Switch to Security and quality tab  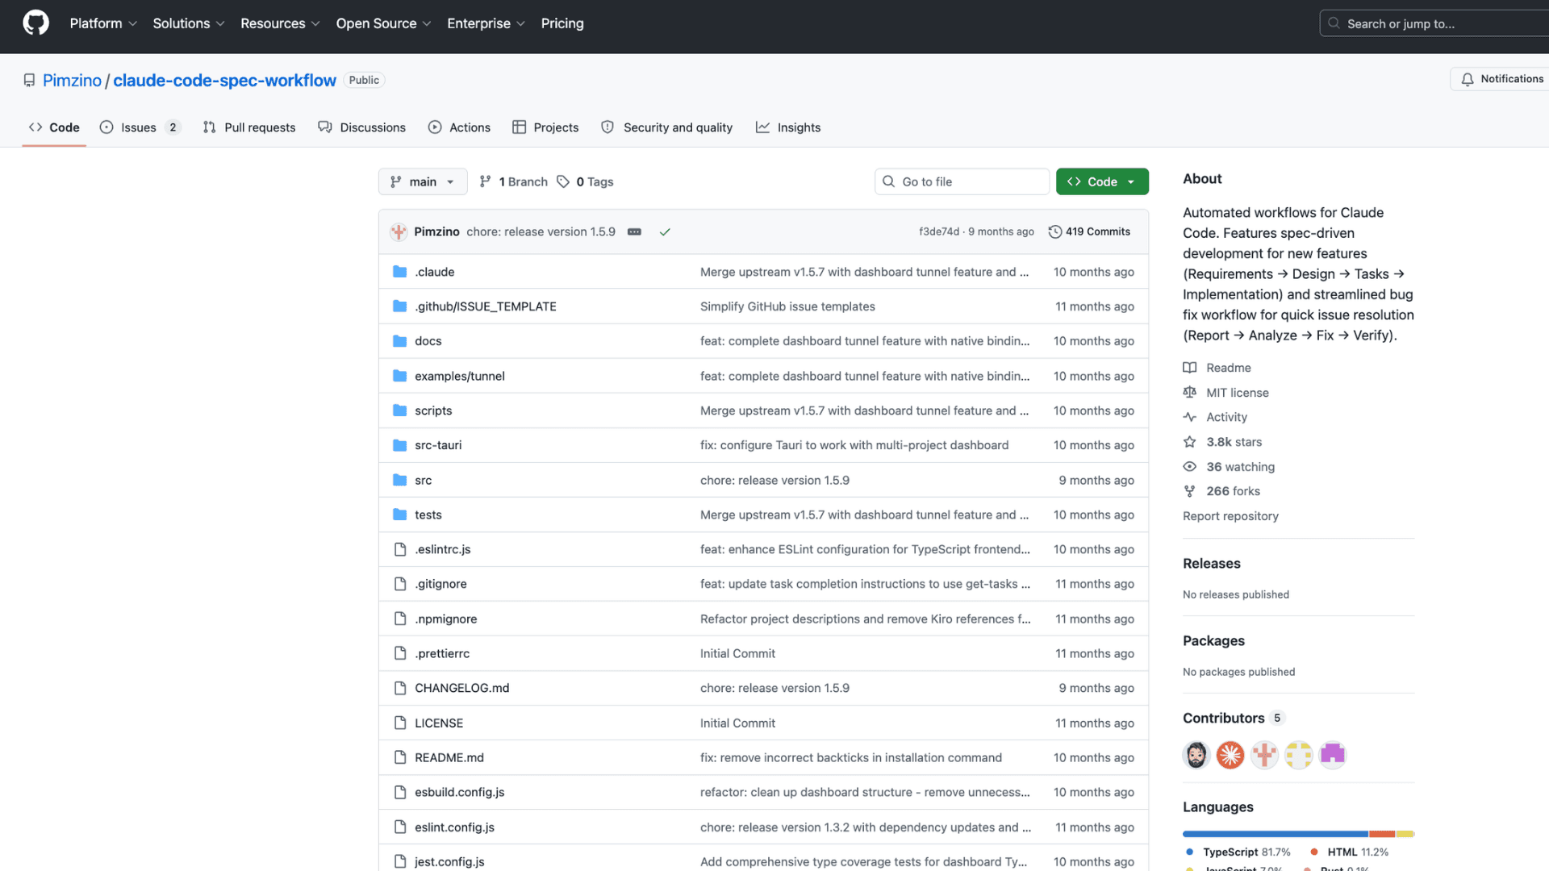[x=667, y=127]
